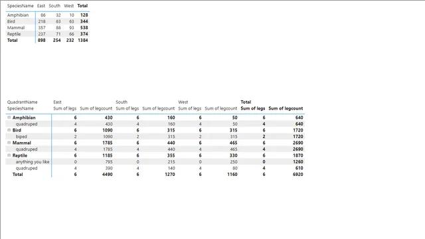Select the East total legcount 4490
The width and height of the screenshot is (425, 239).
tap(108, 174)
